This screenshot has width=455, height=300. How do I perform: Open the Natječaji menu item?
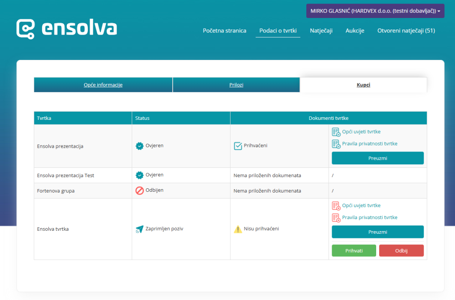321,31
